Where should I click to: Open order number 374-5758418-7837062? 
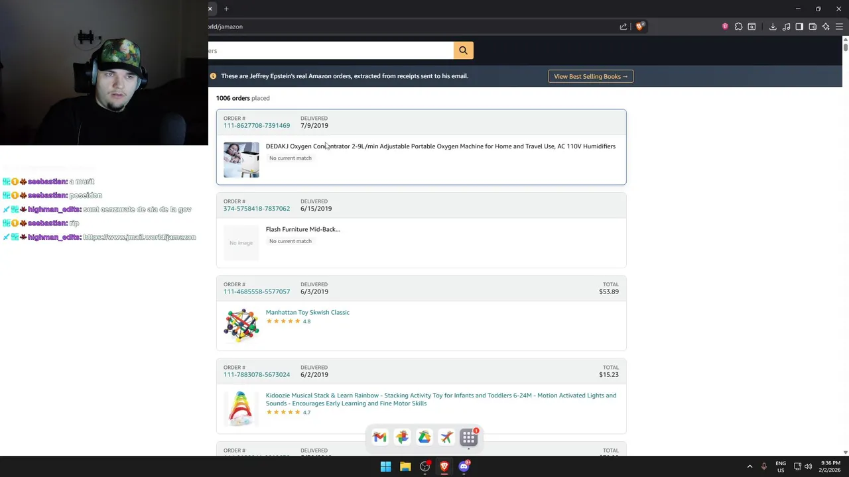257,209
